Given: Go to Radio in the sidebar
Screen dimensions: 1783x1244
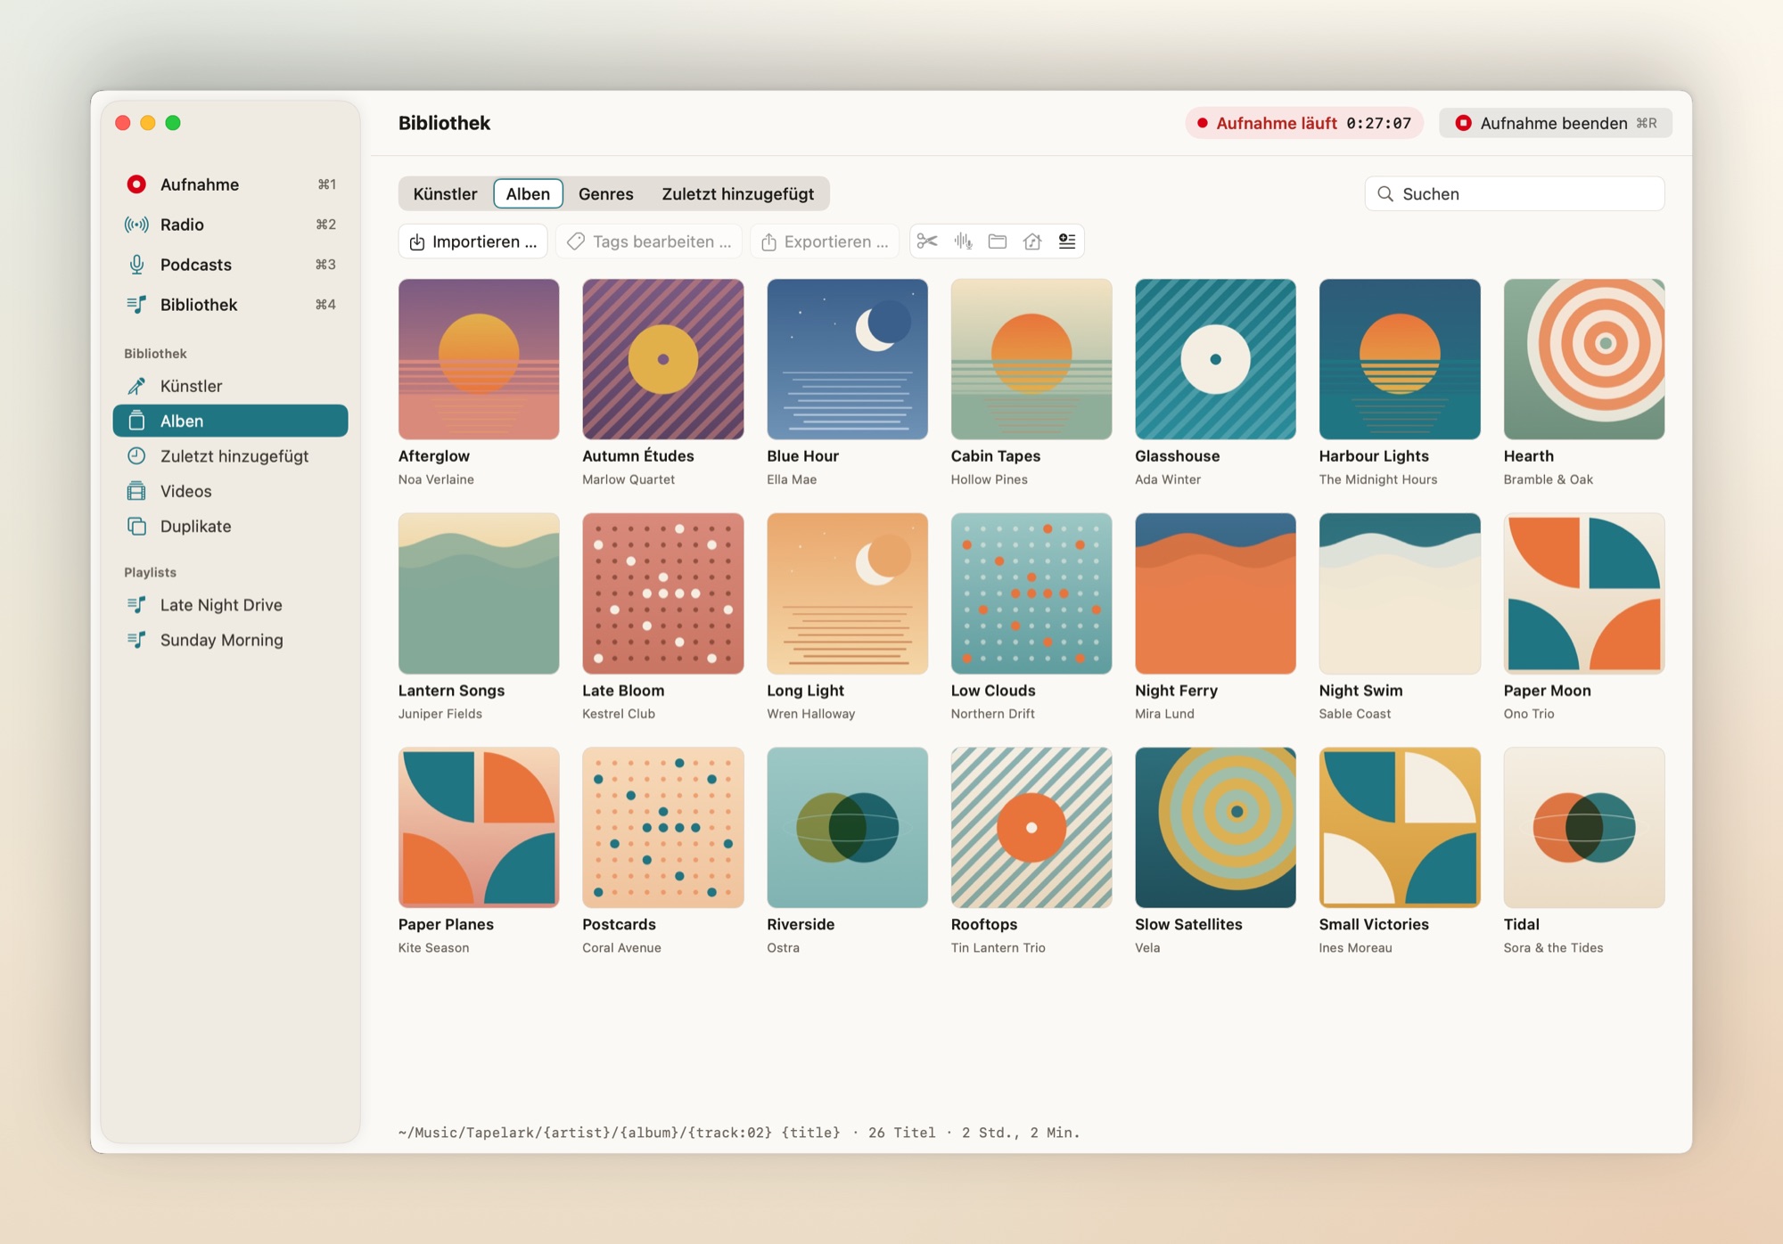Looking at the screenshot, I should (x=230, y=225).
